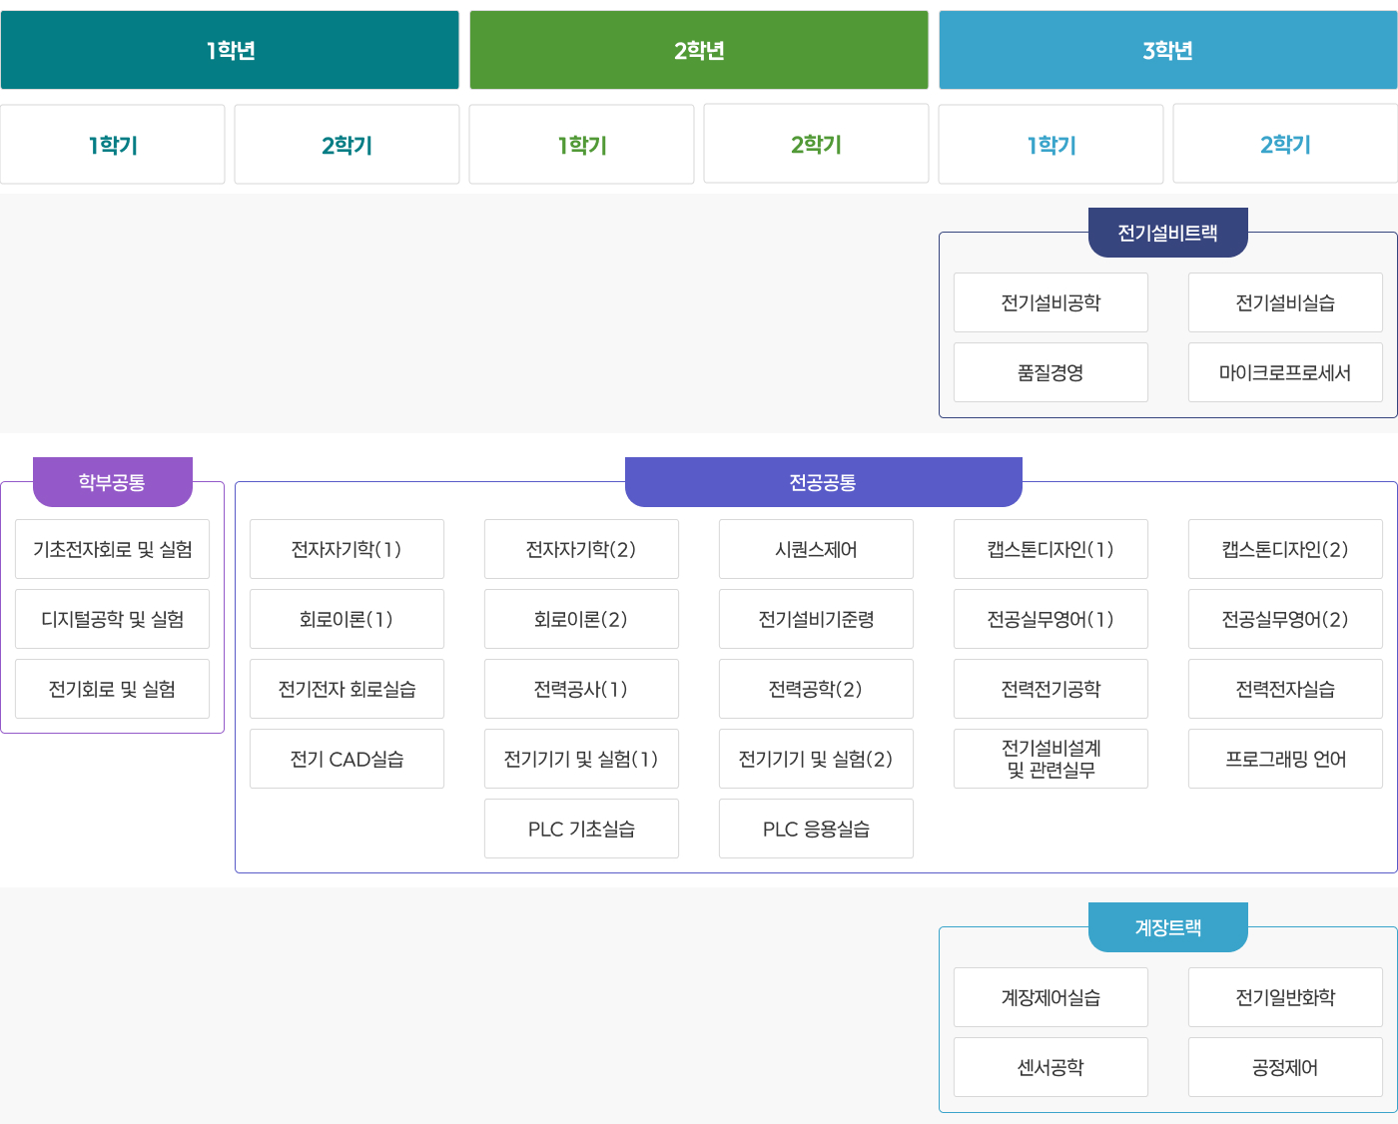Viewport: 1398px width, 1124px height.
Task: Select the 전기설비기준령 course
Action: point(816,619)
